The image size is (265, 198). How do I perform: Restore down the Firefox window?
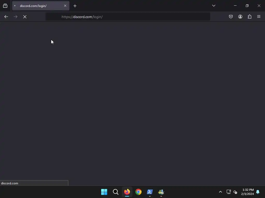247,6
